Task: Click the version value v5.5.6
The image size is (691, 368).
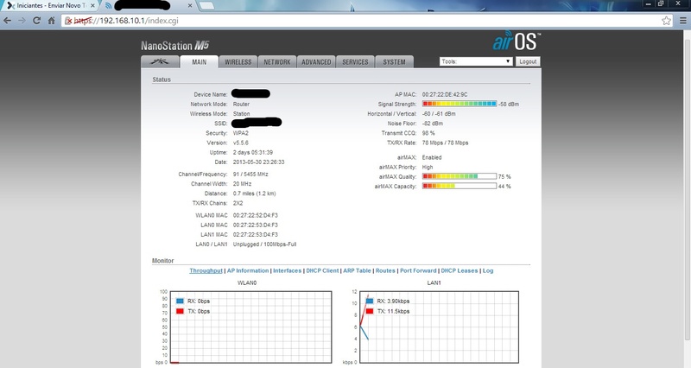Action: 241,143
